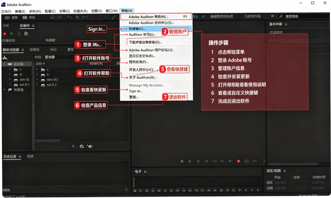Viewport: 331px width, 198px height.
Task: Rewind using the transport bar
Action: [214, 161]
